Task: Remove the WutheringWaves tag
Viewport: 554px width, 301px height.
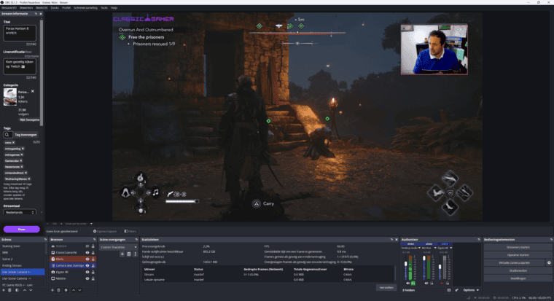Action: (x=29, y=179)
